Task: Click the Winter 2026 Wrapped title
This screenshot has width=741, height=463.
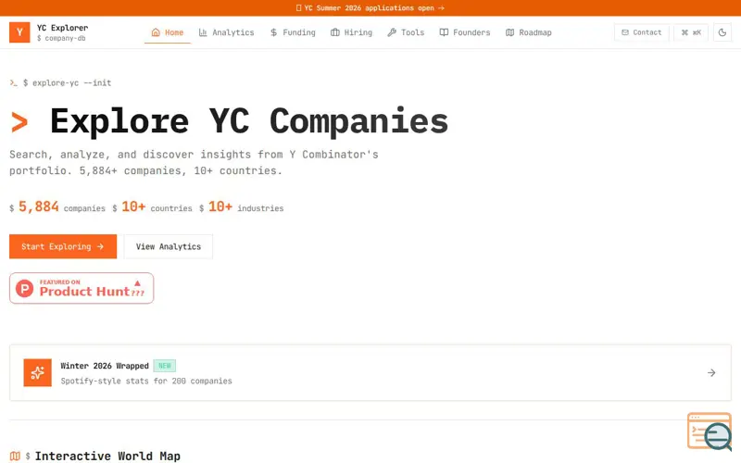Action: click(x=105, y=366)
